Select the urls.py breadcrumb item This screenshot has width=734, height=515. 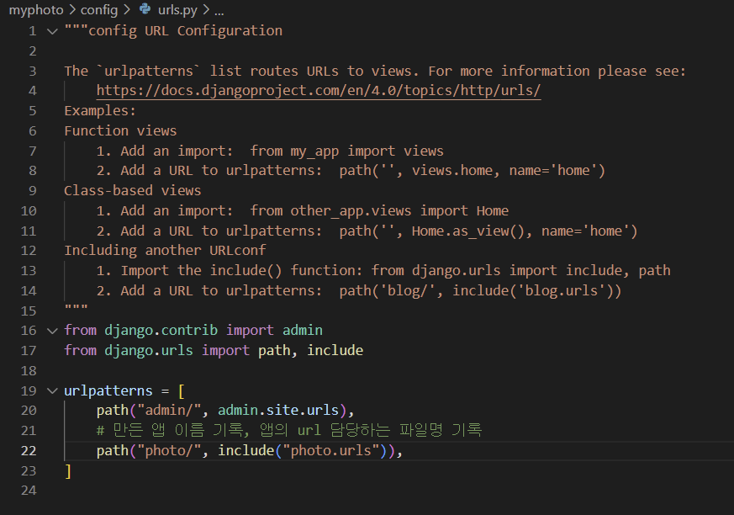177,10
